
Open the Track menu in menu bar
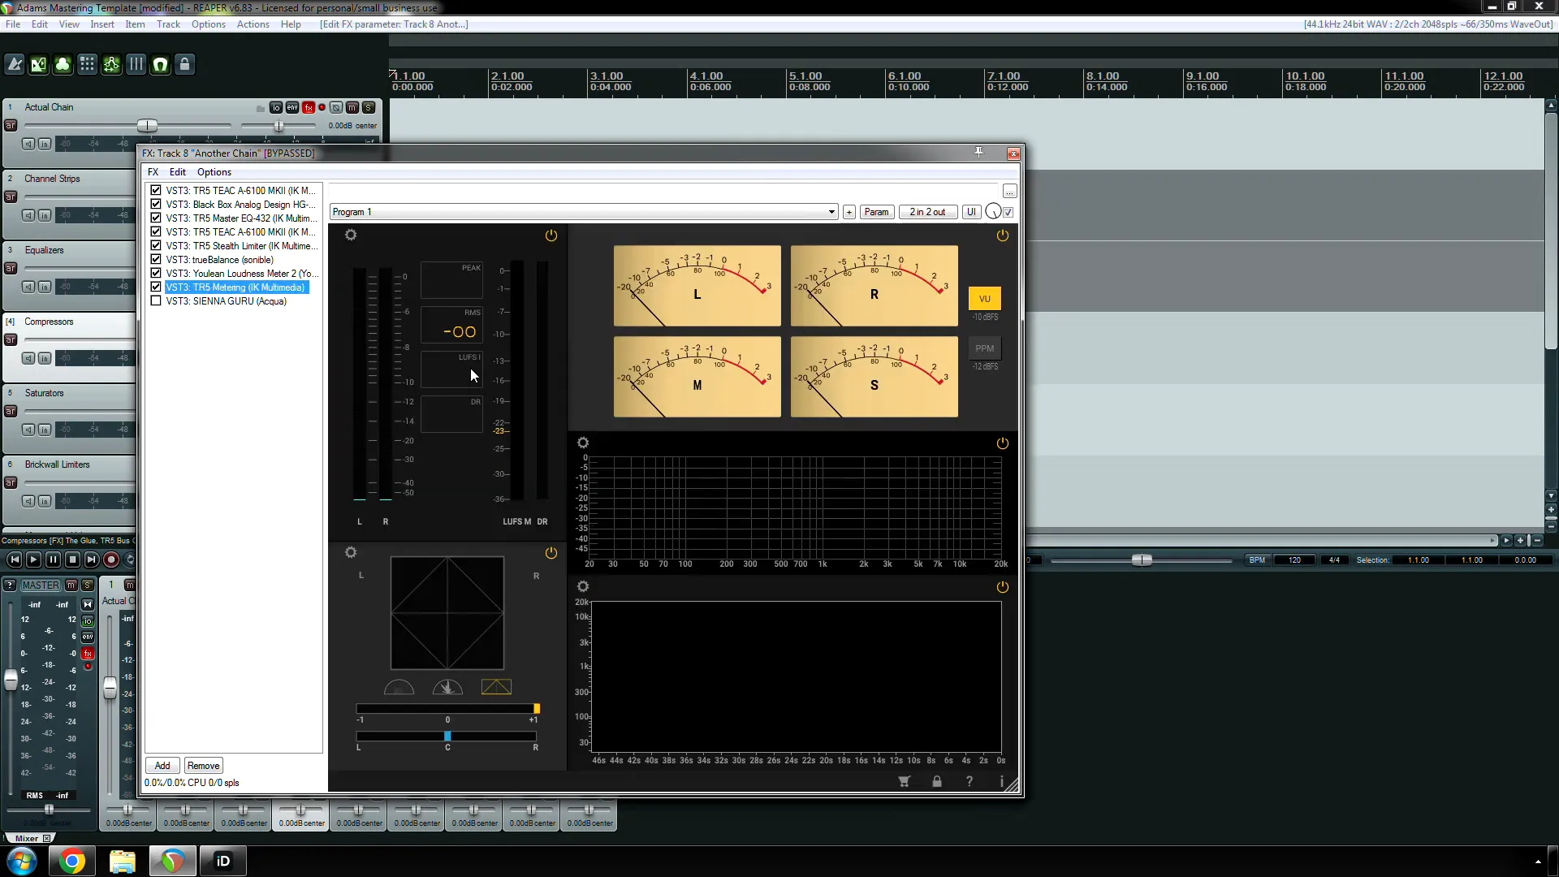pos(168,24)
